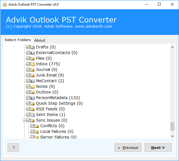Uncheck the Sent Items checkbox
Viewport: 179px width, 161px height.
pyautogui.click(x=28, y=115)
